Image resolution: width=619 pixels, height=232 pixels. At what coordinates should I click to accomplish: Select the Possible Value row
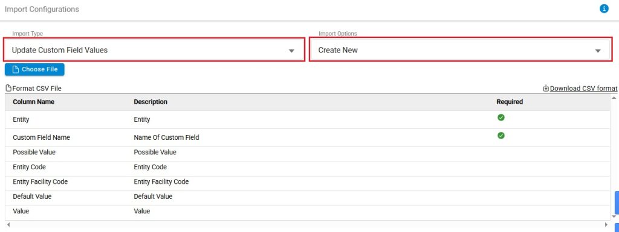click(x=308, y=152)
